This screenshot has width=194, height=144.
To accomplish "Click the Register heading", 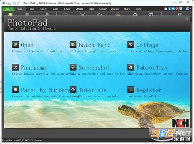I will (x=149, y=90).
